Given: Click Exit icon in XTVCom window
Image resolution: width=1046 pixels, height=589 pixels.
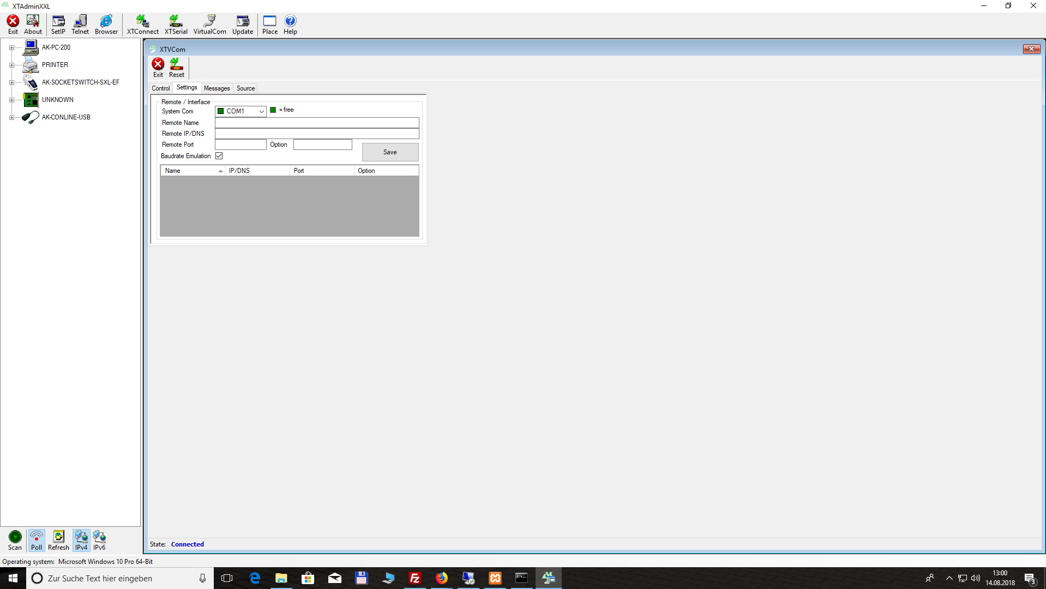Looking at the screenshot, I should point(158,68).
